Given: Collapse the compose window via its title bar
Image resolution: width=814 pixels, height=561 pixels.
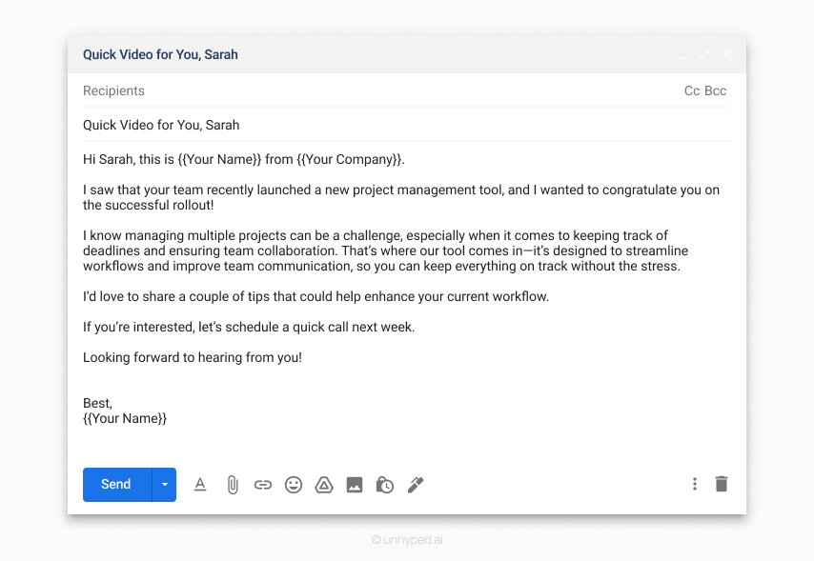Looking at the screenshot, I should pos(681,54).
